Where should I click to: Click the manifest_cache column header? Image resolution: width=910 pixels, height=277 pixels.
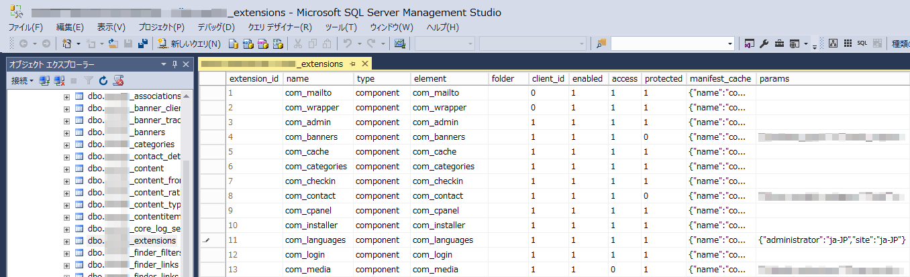pyautogui.click(x=721, y=78)
